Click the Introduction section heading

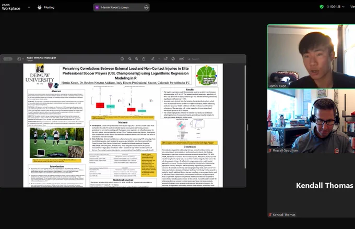point(56,166)
